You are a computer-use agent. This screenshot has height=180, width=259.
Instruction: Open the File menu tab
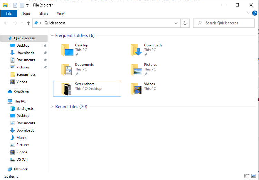click(9, 13)
